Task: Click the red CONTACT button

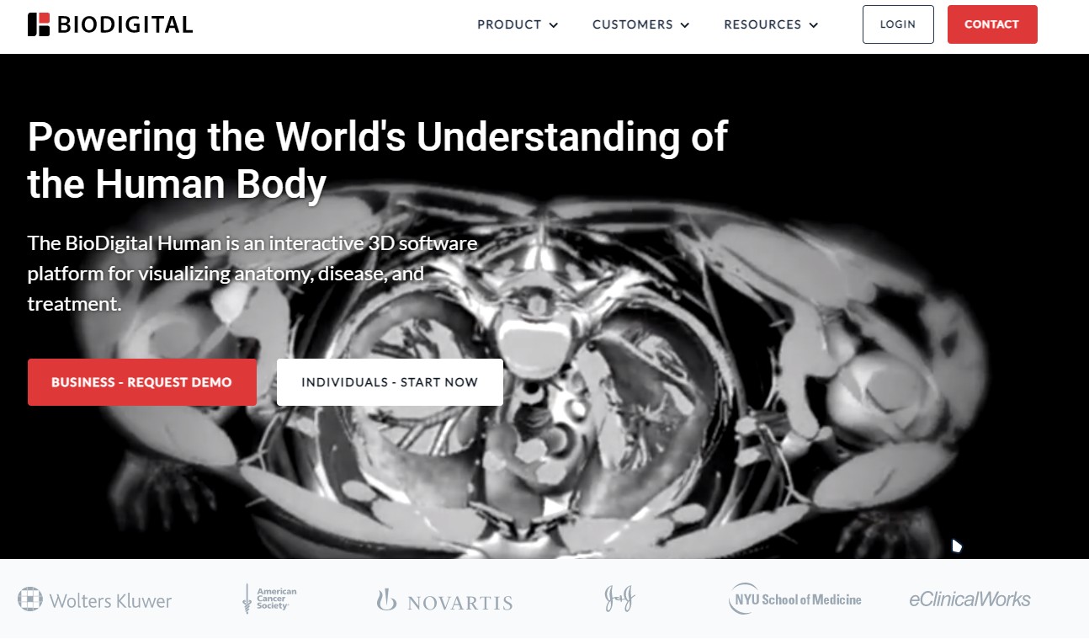Action: click(x=992, y=24)
